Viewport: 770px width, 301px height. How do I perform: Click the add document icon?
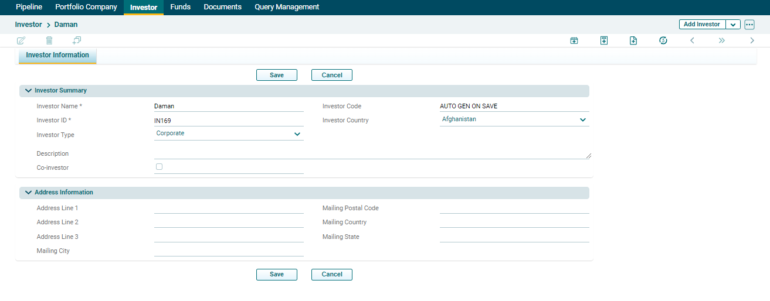(x=633, y=40)
